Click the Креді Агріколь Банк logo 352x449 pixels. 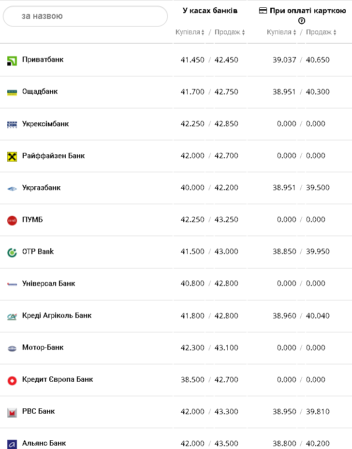click(x=12, y=316)
